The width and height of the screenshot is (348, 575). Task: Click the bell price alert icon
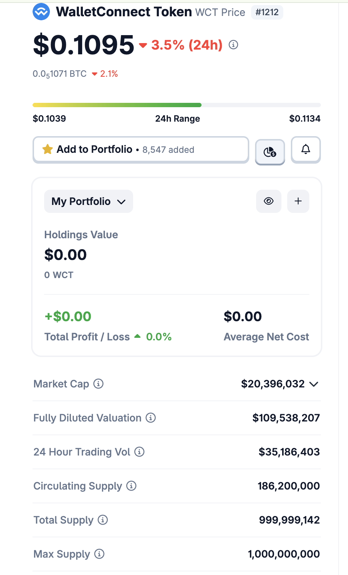pos(306,149)
